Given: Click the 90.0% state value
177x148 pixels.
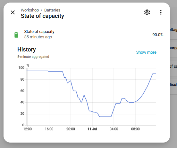Looking at the screenshot, I should [158, 35].
